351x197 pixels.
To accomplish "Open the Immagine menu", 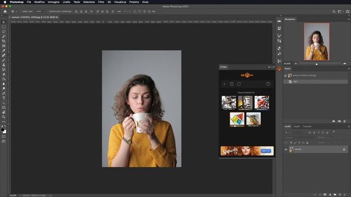I will tap(54, 2).
